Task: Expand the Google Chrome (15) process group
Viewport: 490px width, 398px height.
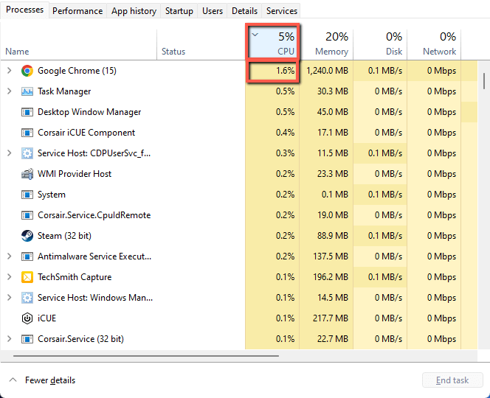Action: pyautogui.click(x=10, y=71)
